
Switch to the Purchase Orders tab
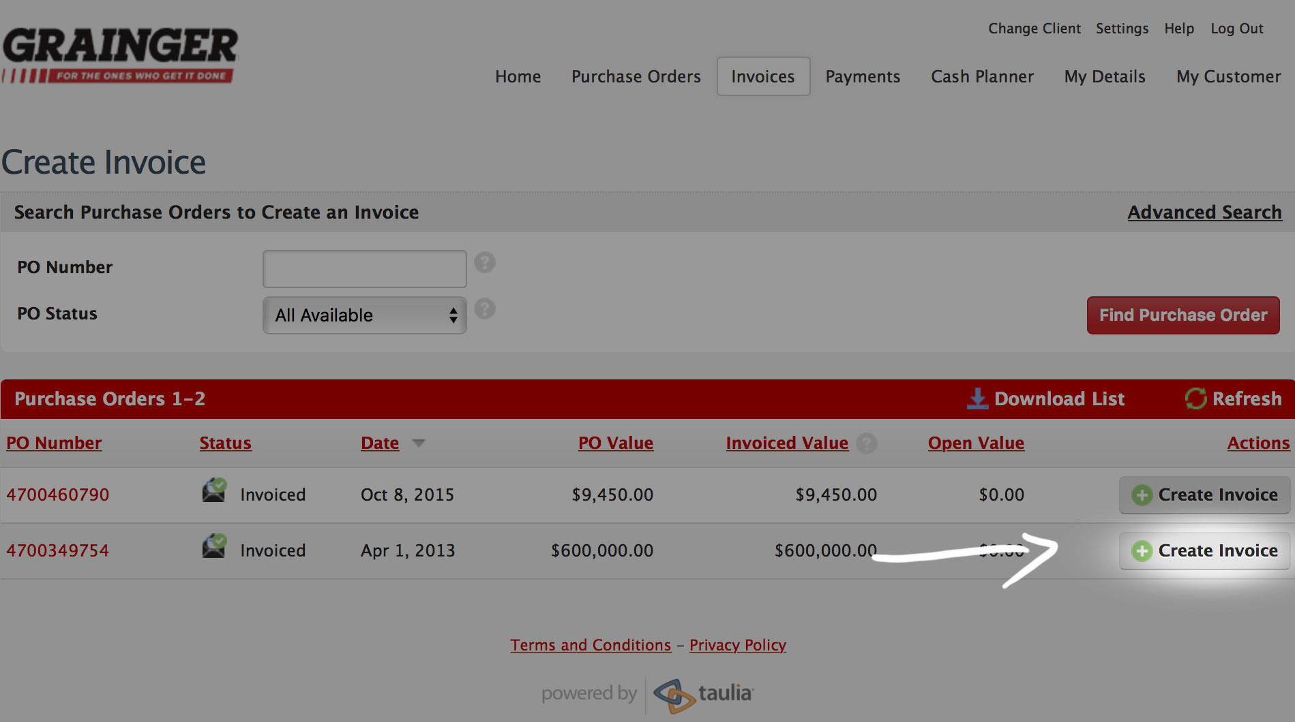(x=636, y=77)
